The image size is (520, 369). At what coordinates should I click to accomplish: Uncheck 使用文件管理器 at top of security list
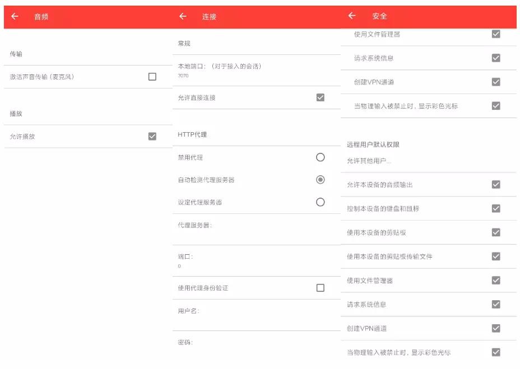495,34
